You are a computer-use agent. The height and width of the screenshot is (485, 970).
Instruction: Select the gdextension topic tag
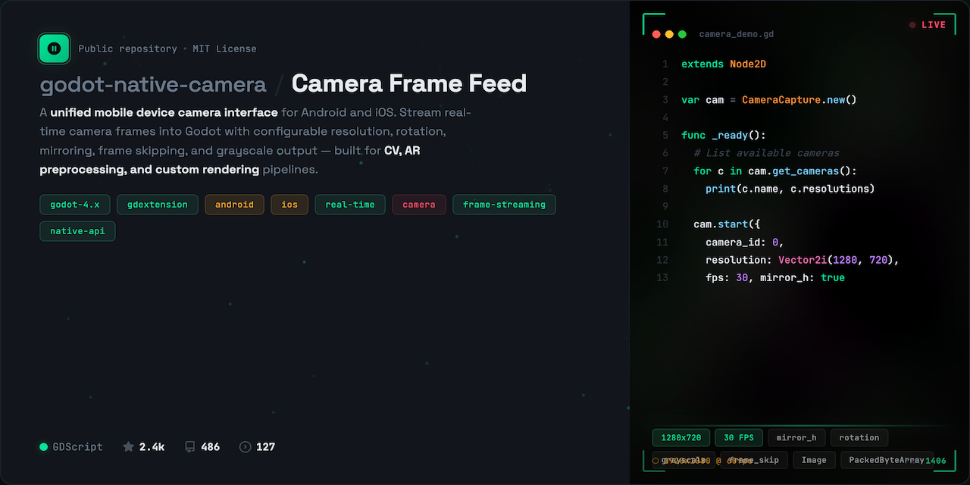158,205
